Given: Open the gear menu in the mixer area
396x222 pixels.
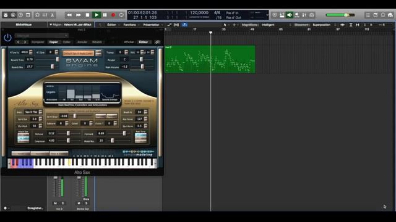Looking at the screenshot, I should point(6,208).
